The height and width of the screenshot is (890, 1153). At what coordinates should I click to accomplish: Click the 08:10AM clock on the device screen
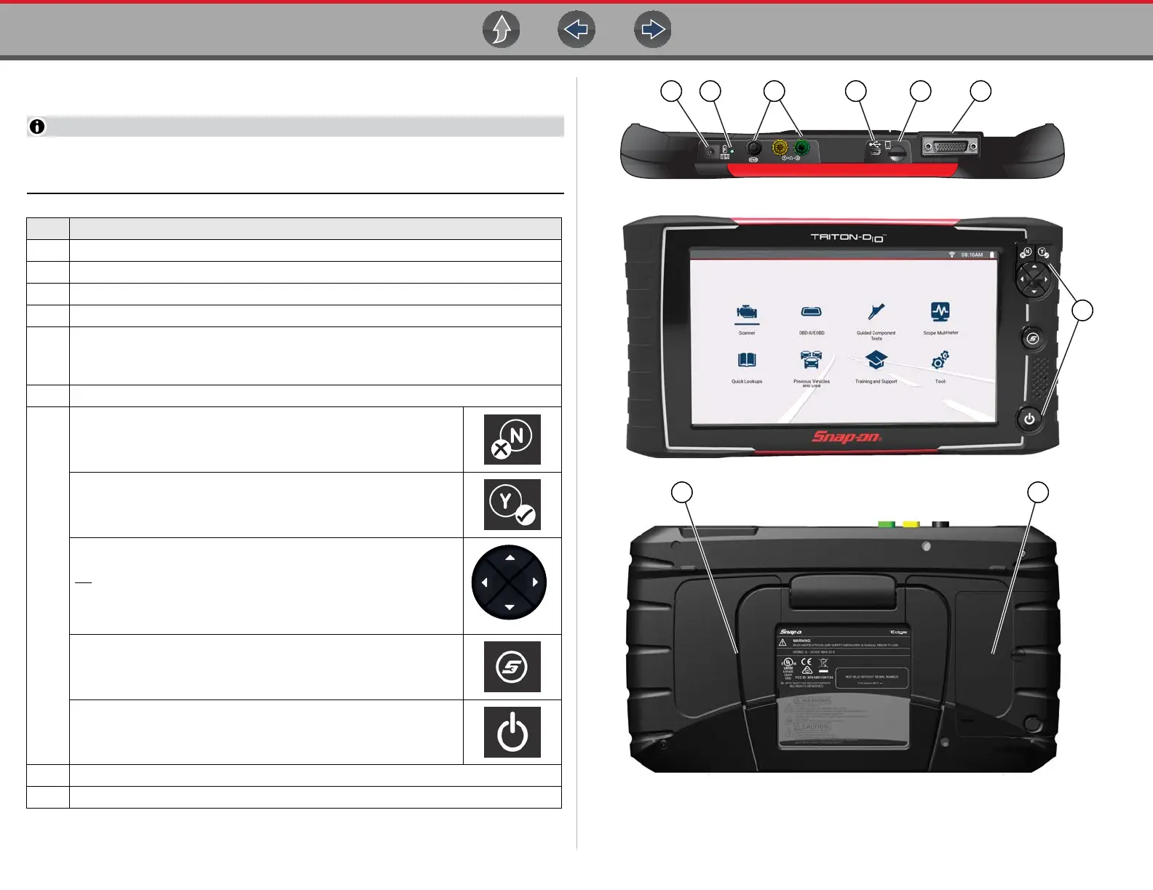(972, 254)
